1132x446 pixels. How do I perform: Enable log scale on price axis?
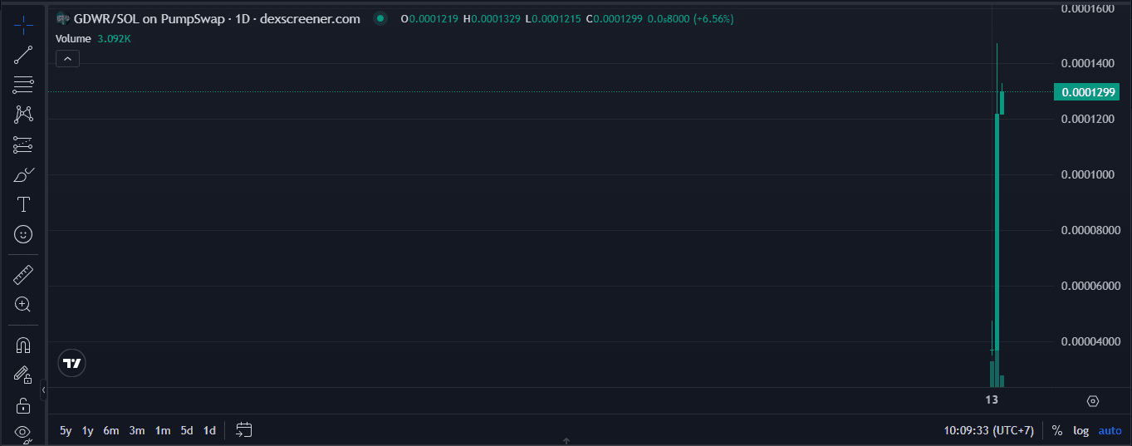pos(1081,430)
